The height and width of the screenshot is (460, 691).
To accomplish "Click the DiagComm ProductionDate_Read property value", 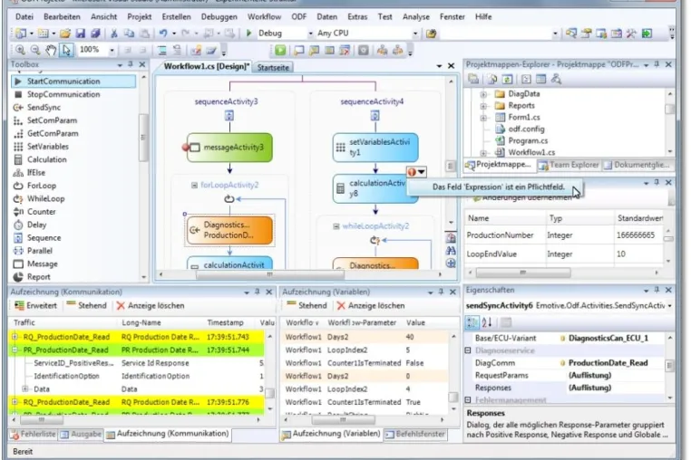I will click(608, 363).
